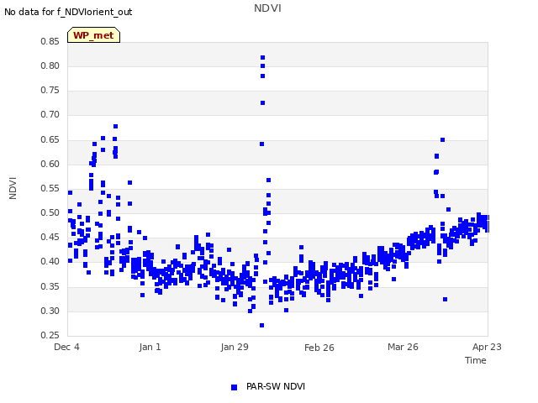Click the blue legend marker square
Screen dimensions: 538x403
click(x=234, y=387)
